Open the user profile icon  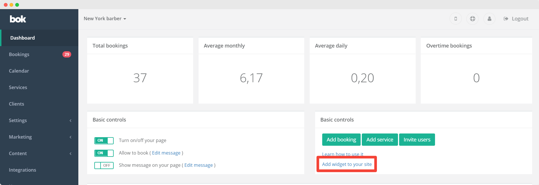tap(489, 19)
